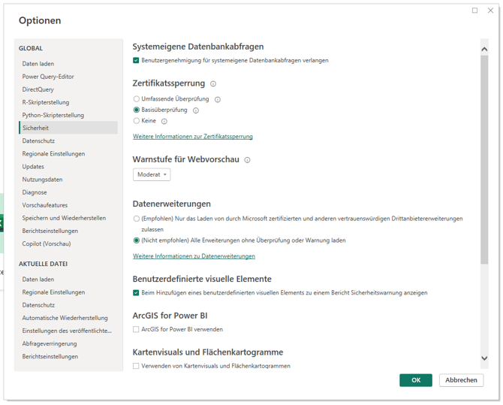Open Datenschutz under GLOBAL section
Viewport: 503px width, 405px height.
click(38, 141)
